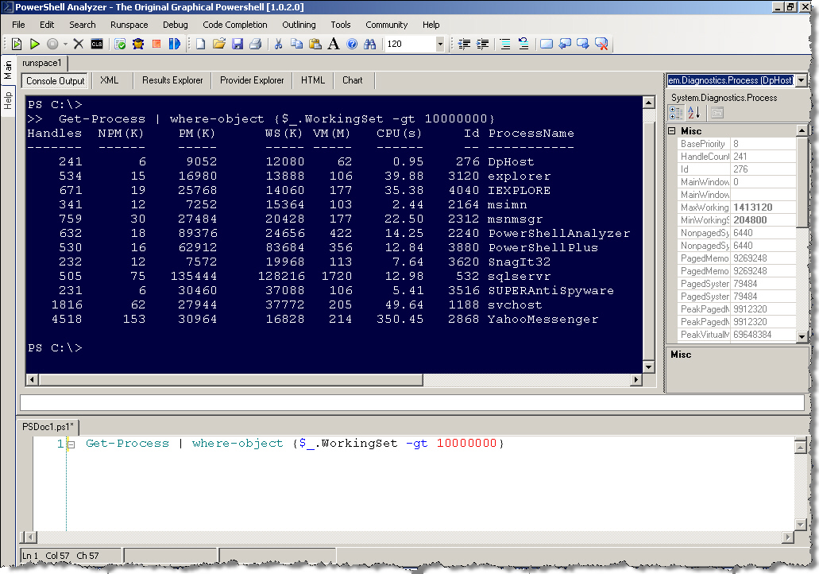Collapse the Misc category in property grid
The width and height of the screenshot is (819, 574).
[x=672, y=131]
